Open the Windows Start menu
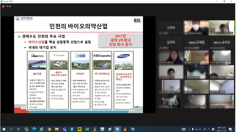Image resolution: width=236 pixels, height=132 pixels. 4,129
